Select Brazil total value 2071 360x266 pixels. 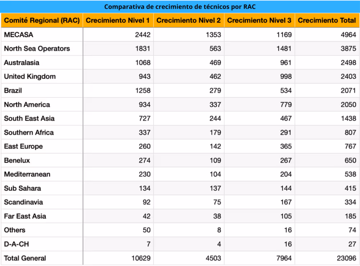point(348,90)
